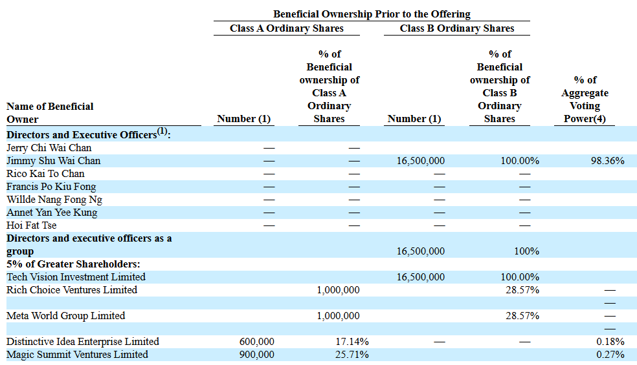Screen dimensions: 637x365
Task: Select the Francis Po Kiu Fong name
Action: click(x=51, y=187)
